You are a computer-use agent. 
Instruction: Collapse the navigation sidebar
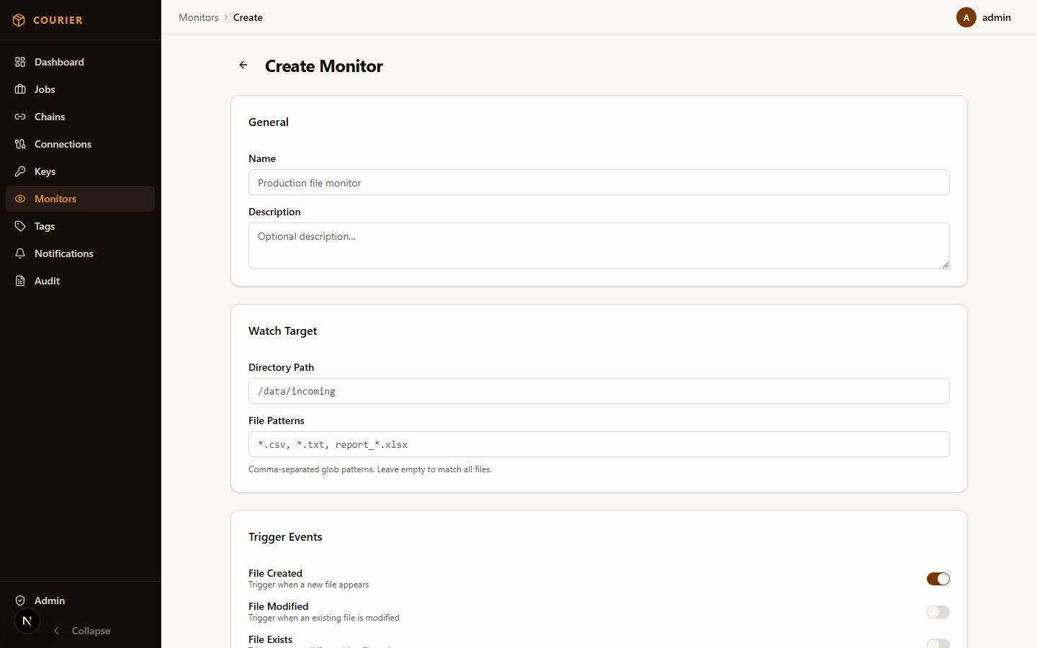pos(81,631)
